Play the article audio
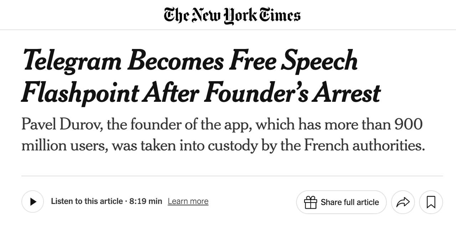456x226 pixels. [33, 202]
